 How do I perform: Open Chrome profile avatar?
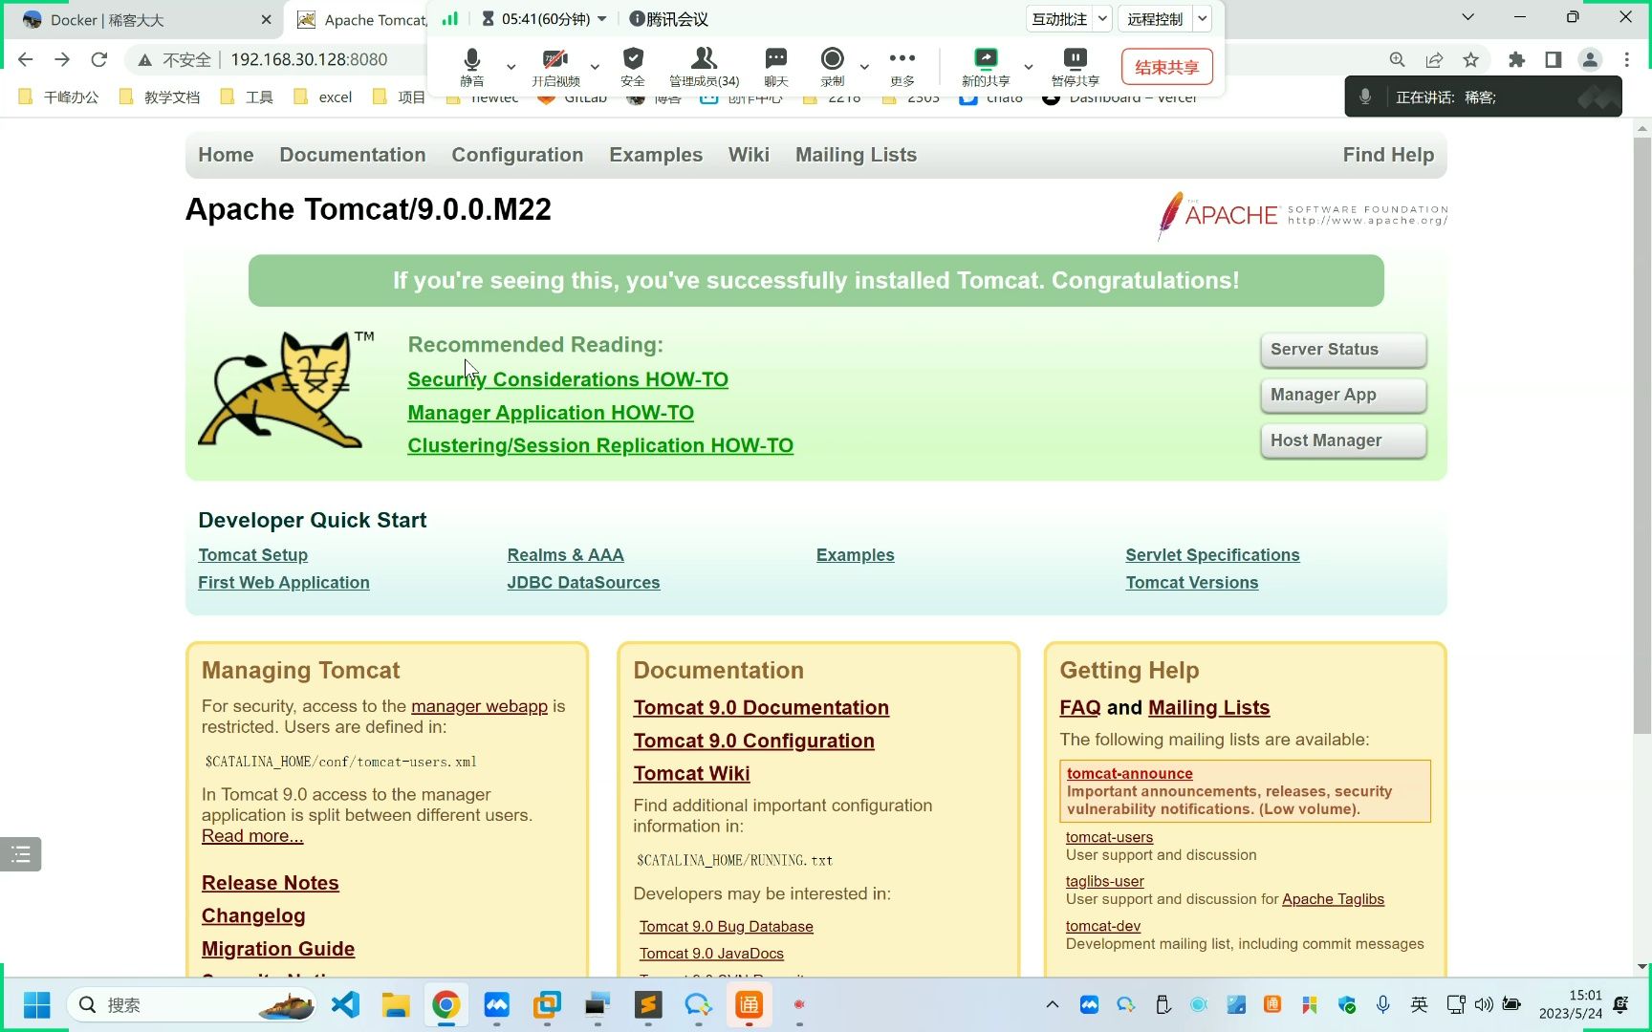(x=1590, y=59)
